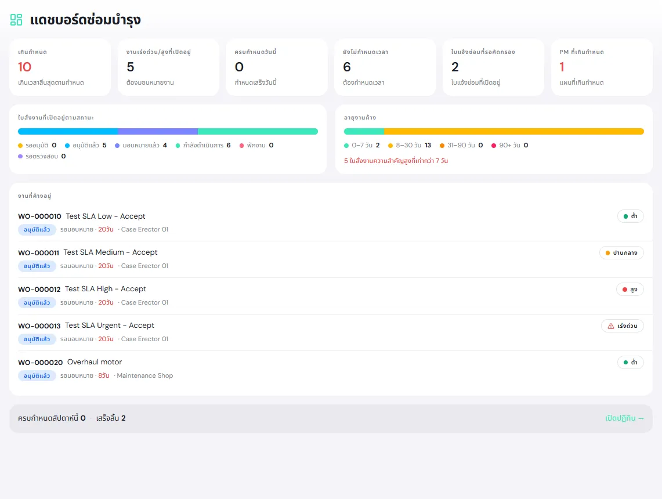Viewport: 662px width, 499px height.
Task: Click Maintenance Shop text under WO-000020
Action: (x=145, y=376)
